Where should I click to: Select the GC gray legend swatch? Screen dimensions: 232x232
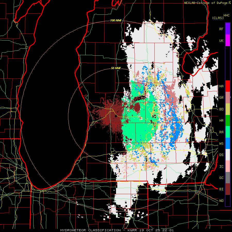point(228,178)
